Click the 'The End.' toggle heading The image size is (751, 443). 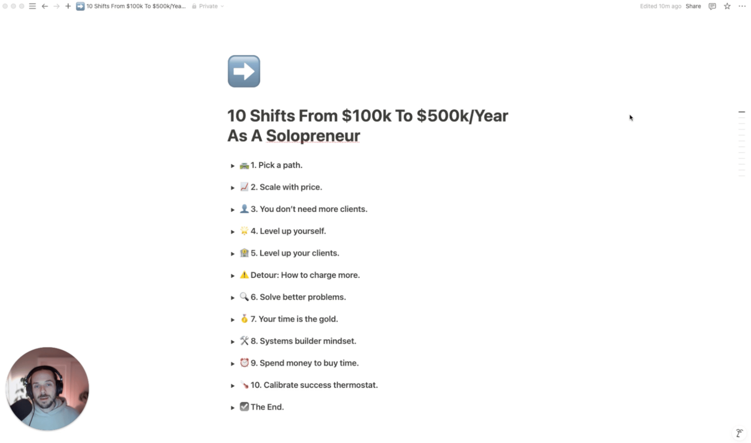click(x=267, y=407)
